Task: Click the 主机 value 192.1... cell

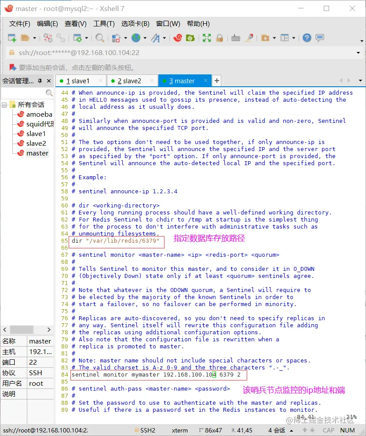Action: (40, 352)
